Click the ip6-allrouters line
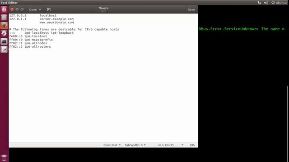The image size is (289, 162). (x=30, y=47)
